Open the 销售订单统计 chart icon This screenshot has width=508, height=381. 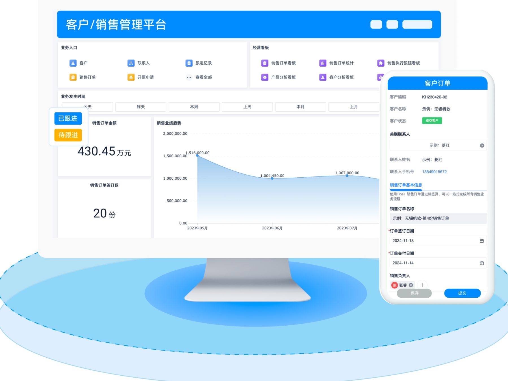pyautogui.click(x=323, y=63)
